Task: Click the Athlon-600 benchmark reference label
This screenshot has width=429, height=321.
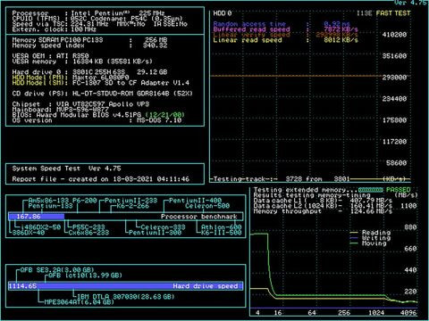Action: pos(221,227)
